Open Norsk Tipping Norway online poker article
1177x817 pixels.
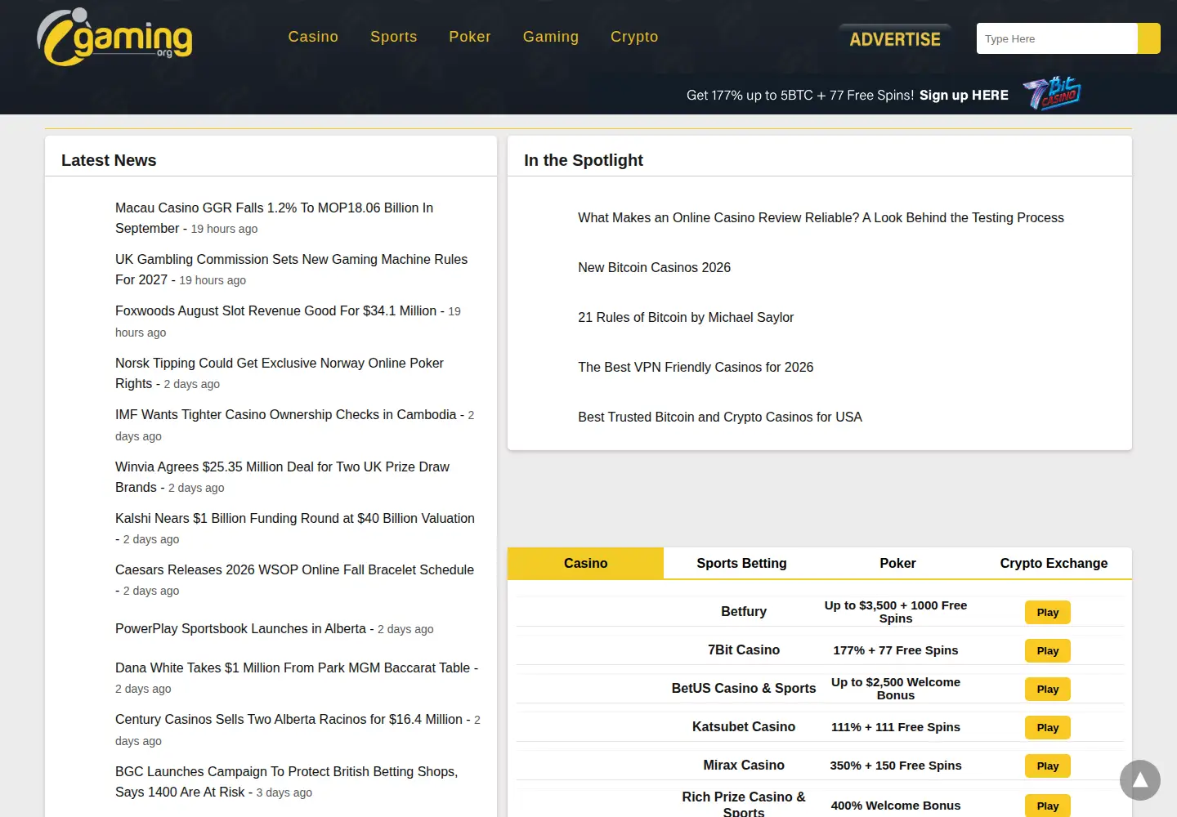[280, 373]
